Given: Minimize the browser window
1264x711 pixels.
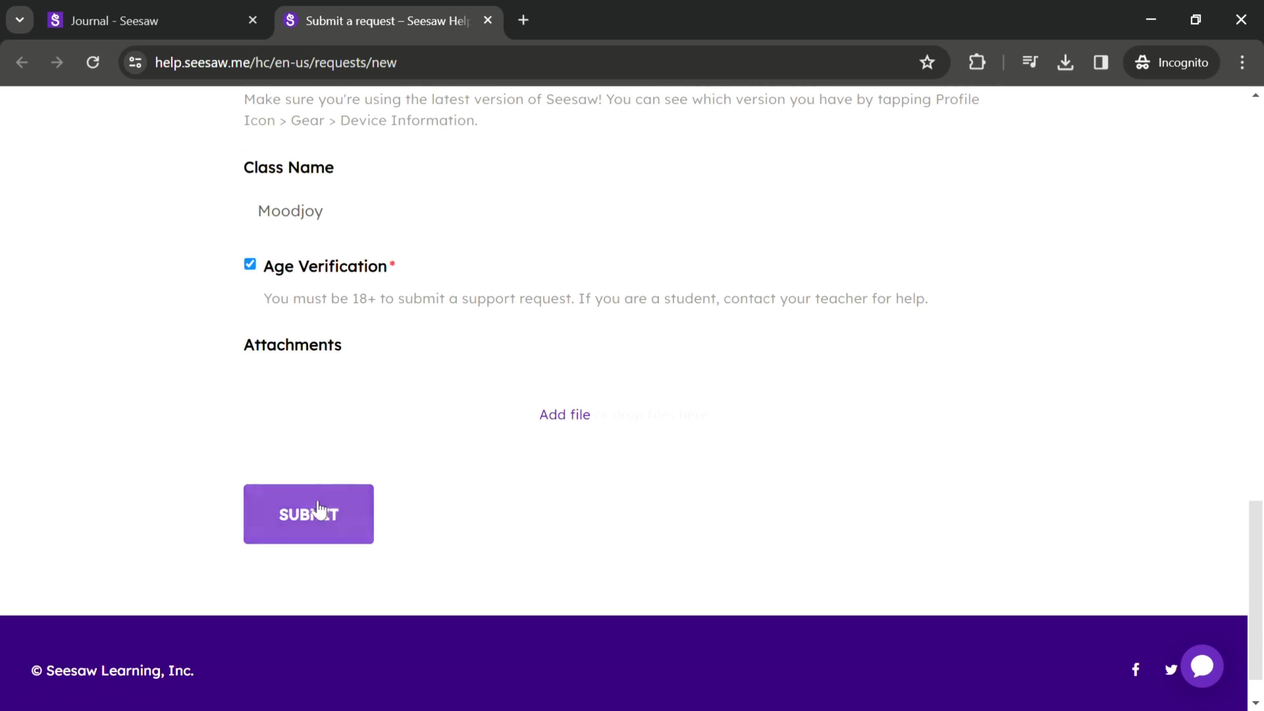Looking at the screenshot, I should tap(1151, 20).
